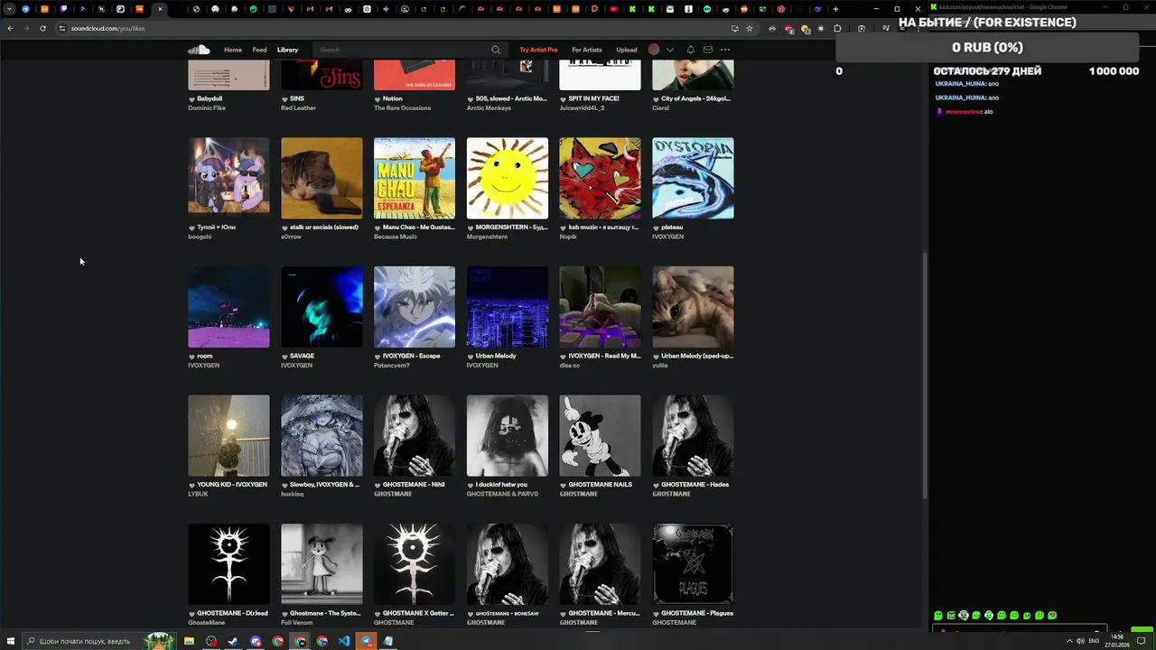Bookmark this page with star icon
The image size is (1156, 650).
750,28
